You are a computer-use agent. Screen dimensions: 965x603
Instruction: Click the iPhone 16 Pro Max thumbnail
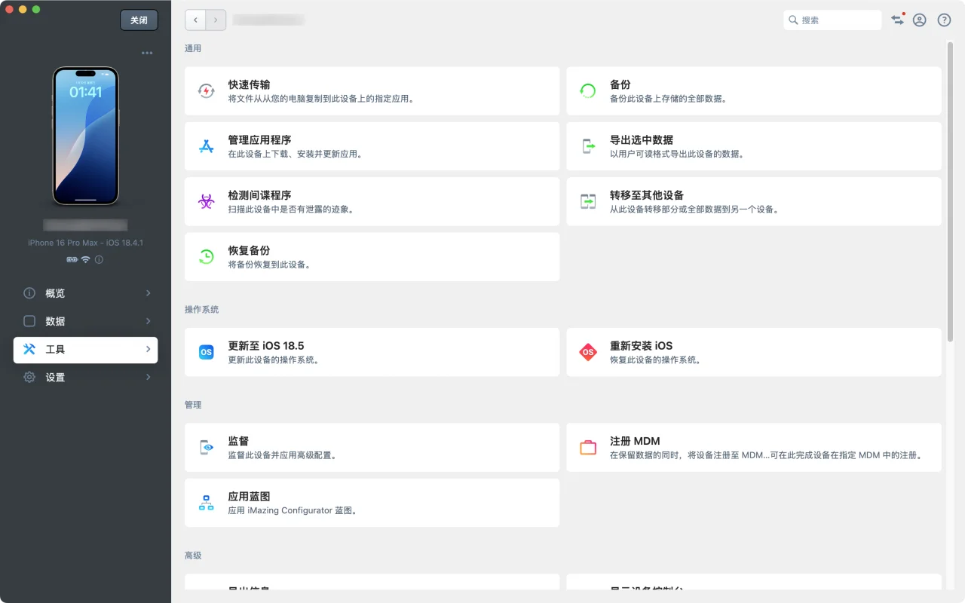tap(85, 136)
